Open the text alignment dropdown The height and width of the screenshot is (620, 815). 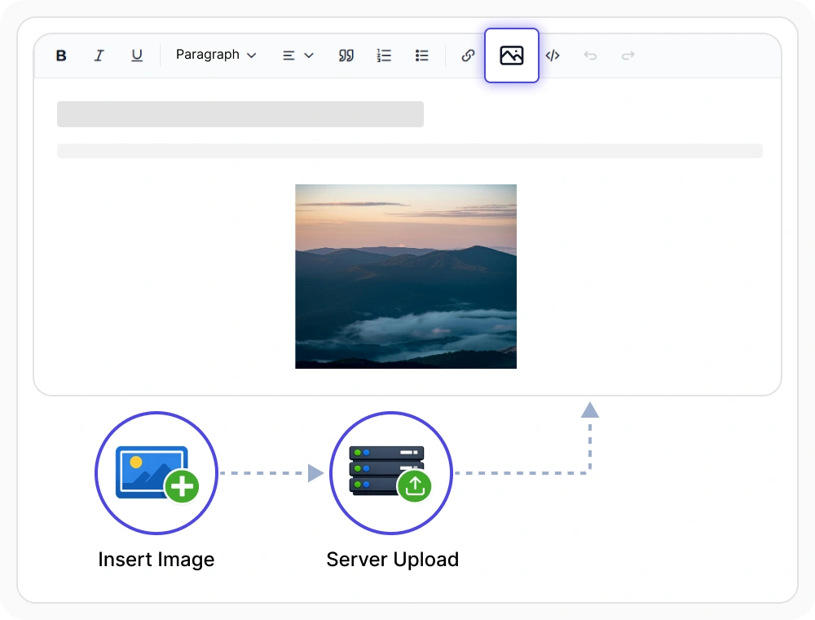pyautogui.click(x=297, y=55)
